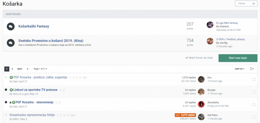Tick checkbox for PDF Kosarka predlozi topic
This screenshot has height=123, width=260.
254,79
